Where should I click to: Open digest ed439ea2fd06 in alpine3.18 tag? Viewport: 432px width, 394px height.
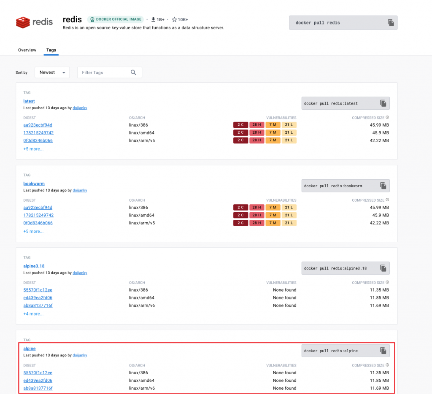click(38, 297)
